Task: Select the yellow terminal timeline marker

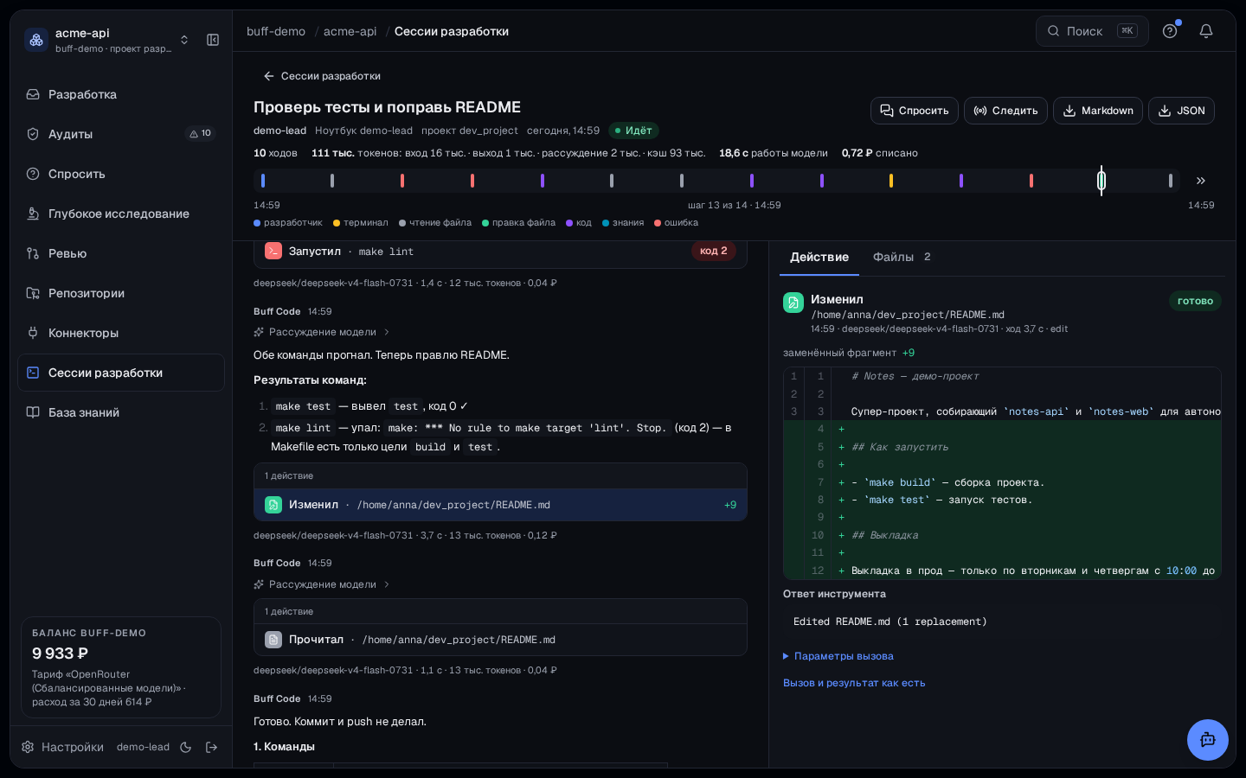Action: click(891, 181)
